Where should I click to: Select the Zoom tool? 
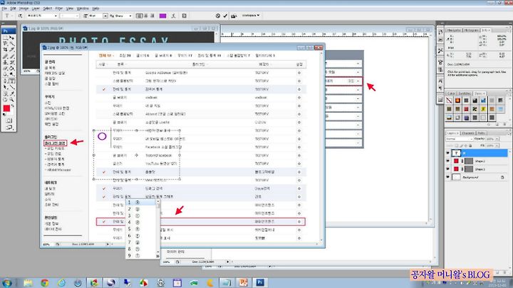pyautogui.click(x=12, y=100)
